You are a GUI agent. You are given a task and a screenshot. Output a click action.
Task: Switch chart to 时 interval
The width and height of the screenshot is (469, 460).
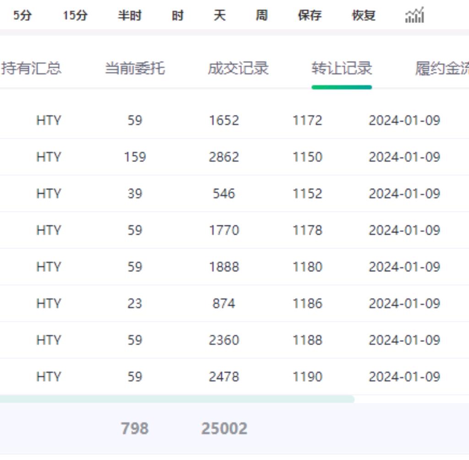(178, 16)
